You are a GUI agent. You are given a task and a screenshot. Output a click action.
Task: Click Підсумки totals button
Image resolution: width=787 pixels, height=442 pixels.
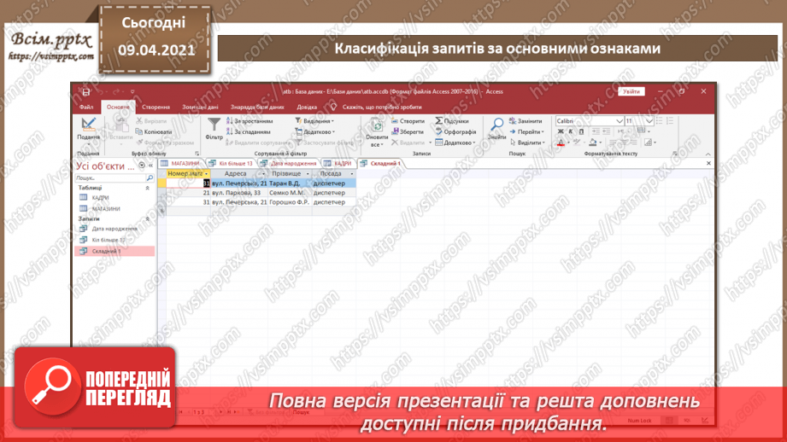point(452,121)
